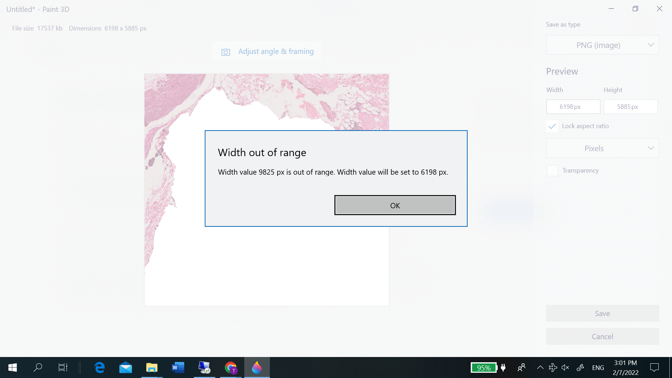Click the Save button
The width and height of the screenshot is (672, 378).
[x=602, y=313]
